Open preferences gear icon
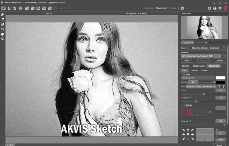229x146 pixels. 220,8
